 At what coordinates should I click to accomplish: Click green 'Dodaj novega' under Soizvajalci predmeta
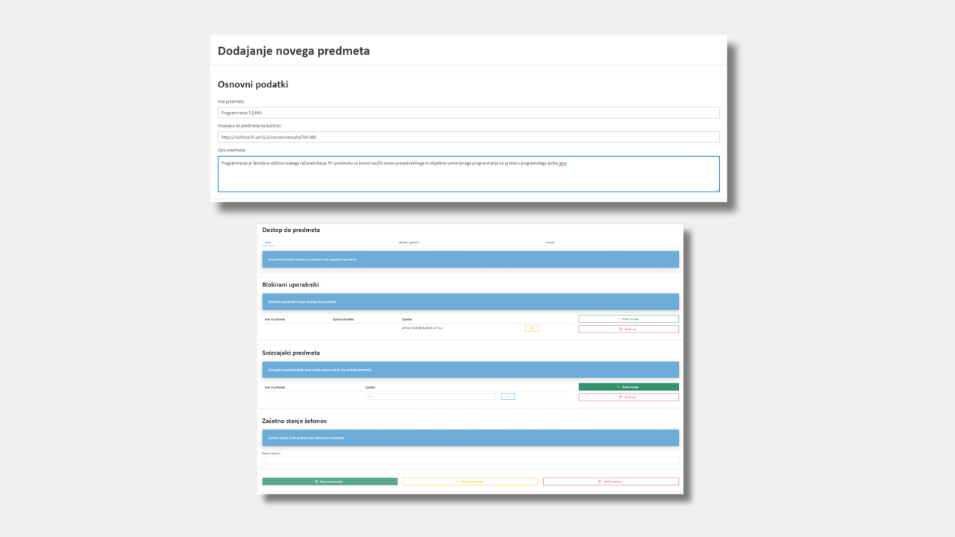[628, 387]
